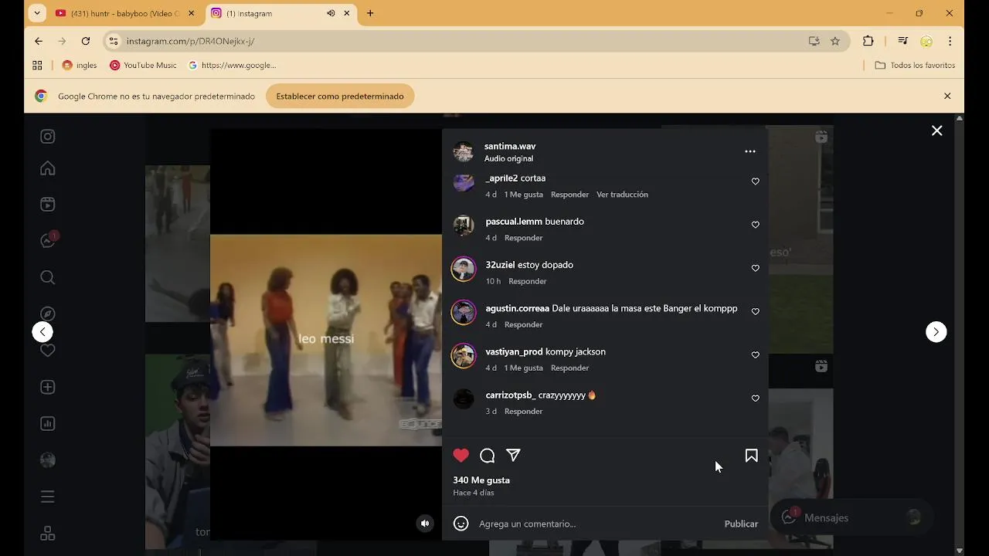Viewport: 989px width, 556px height.
Task: Open the Chrome three-dot menu
Action: [x=950, y=41]
